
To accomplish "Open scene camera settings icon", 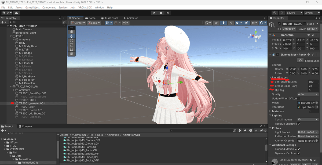I will [x=254, y=23].
